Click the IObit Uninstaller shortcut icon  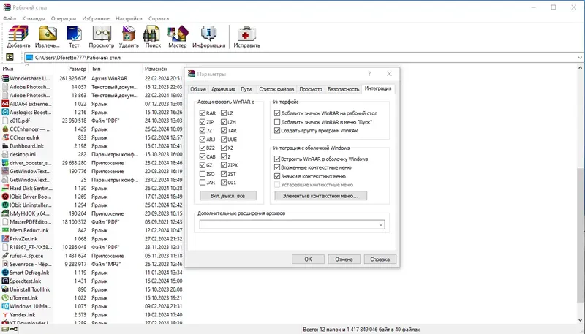coord(5,205)
